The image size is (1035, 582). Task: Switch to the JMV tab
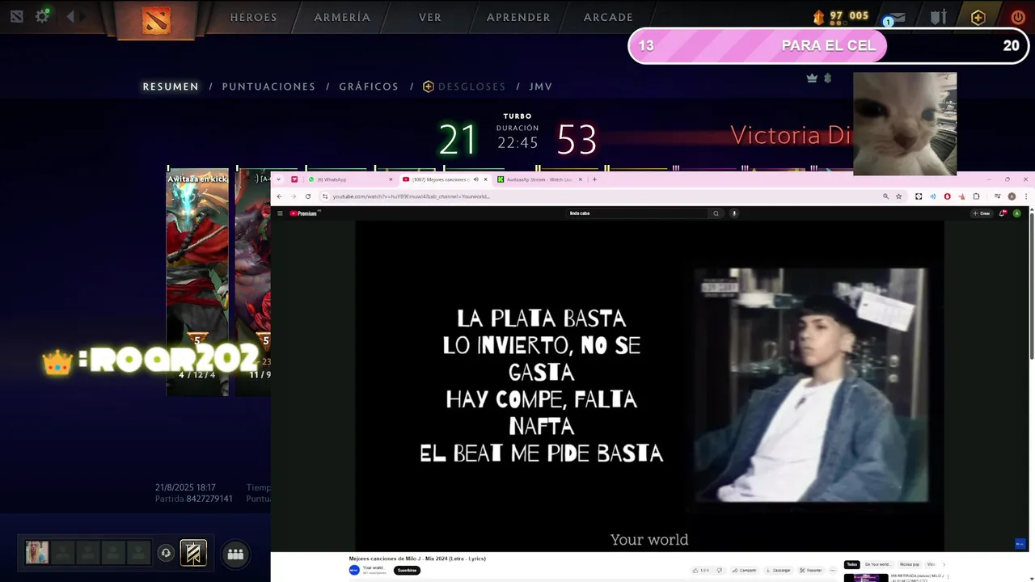[541, 86]
